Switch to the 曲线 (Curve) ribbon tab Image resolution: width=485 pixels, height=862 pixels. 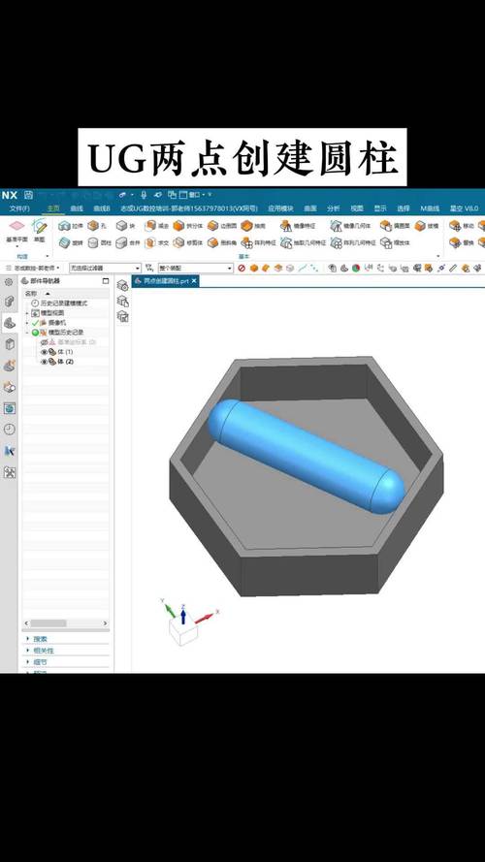pos(76,208)
